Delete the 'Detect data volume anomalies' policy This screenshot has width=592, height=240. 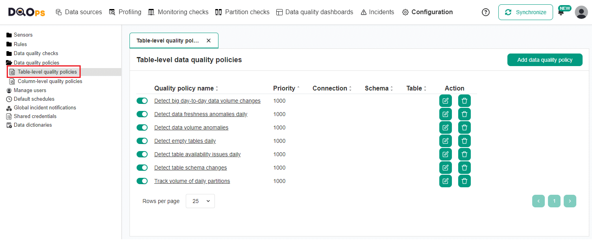pyautogui.click(x=464, y=127)
